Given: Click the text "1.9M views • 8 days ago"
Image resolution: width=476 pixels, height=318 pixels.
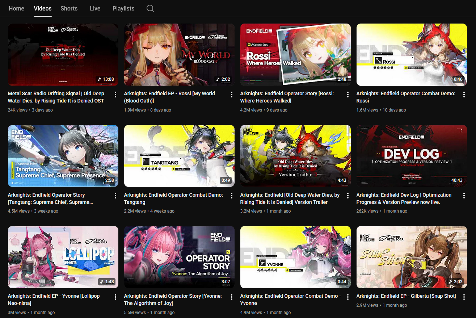Looking at the screenshot, I should pos(148,110).
